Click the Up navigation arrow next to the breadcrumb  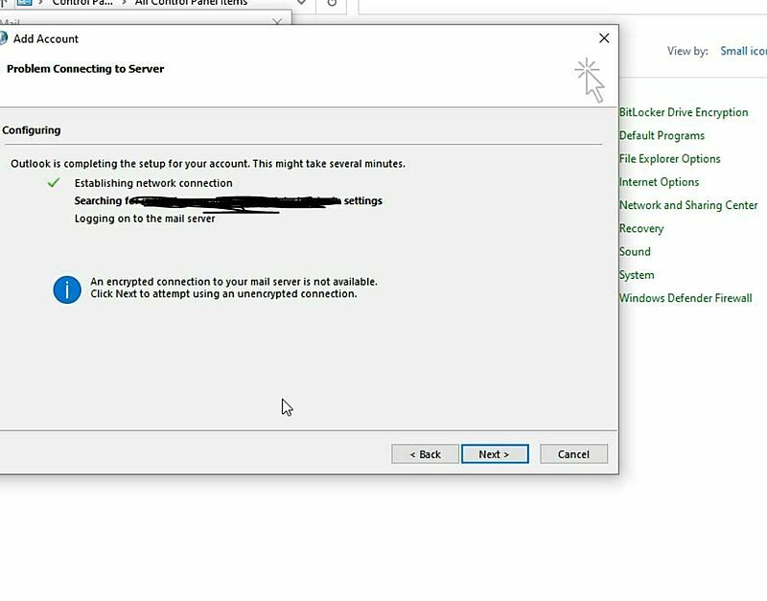coord(3,3)
